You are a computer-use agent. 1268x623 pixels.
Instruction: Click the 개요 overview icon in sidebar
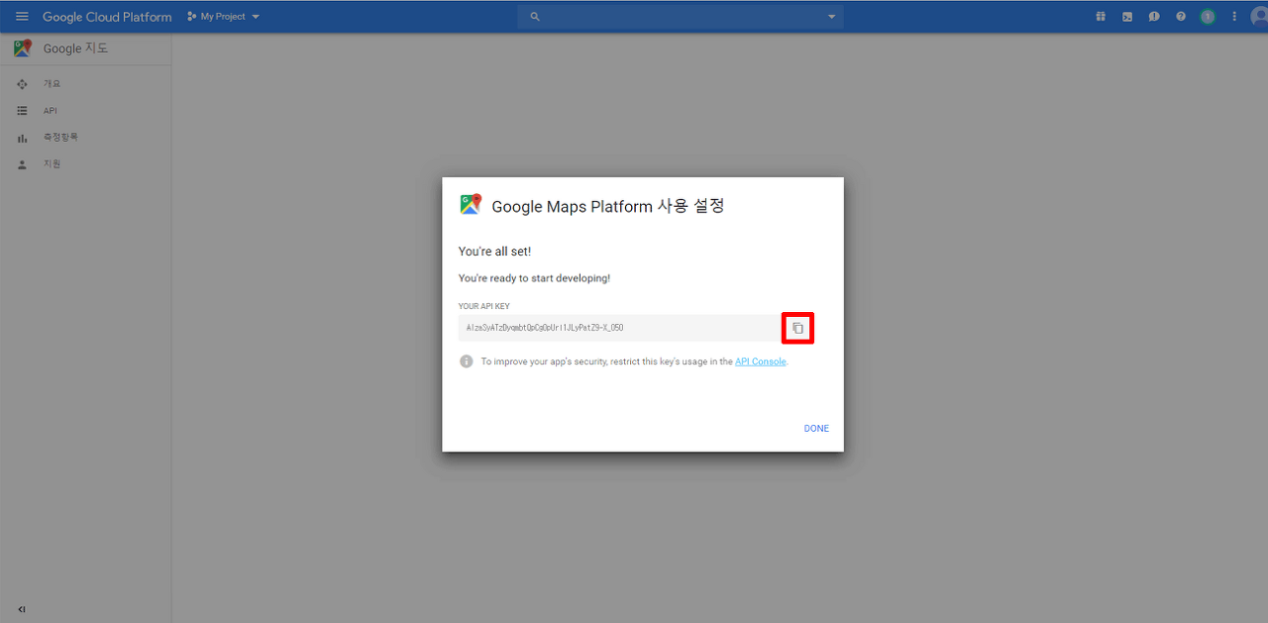click(22, 84)
